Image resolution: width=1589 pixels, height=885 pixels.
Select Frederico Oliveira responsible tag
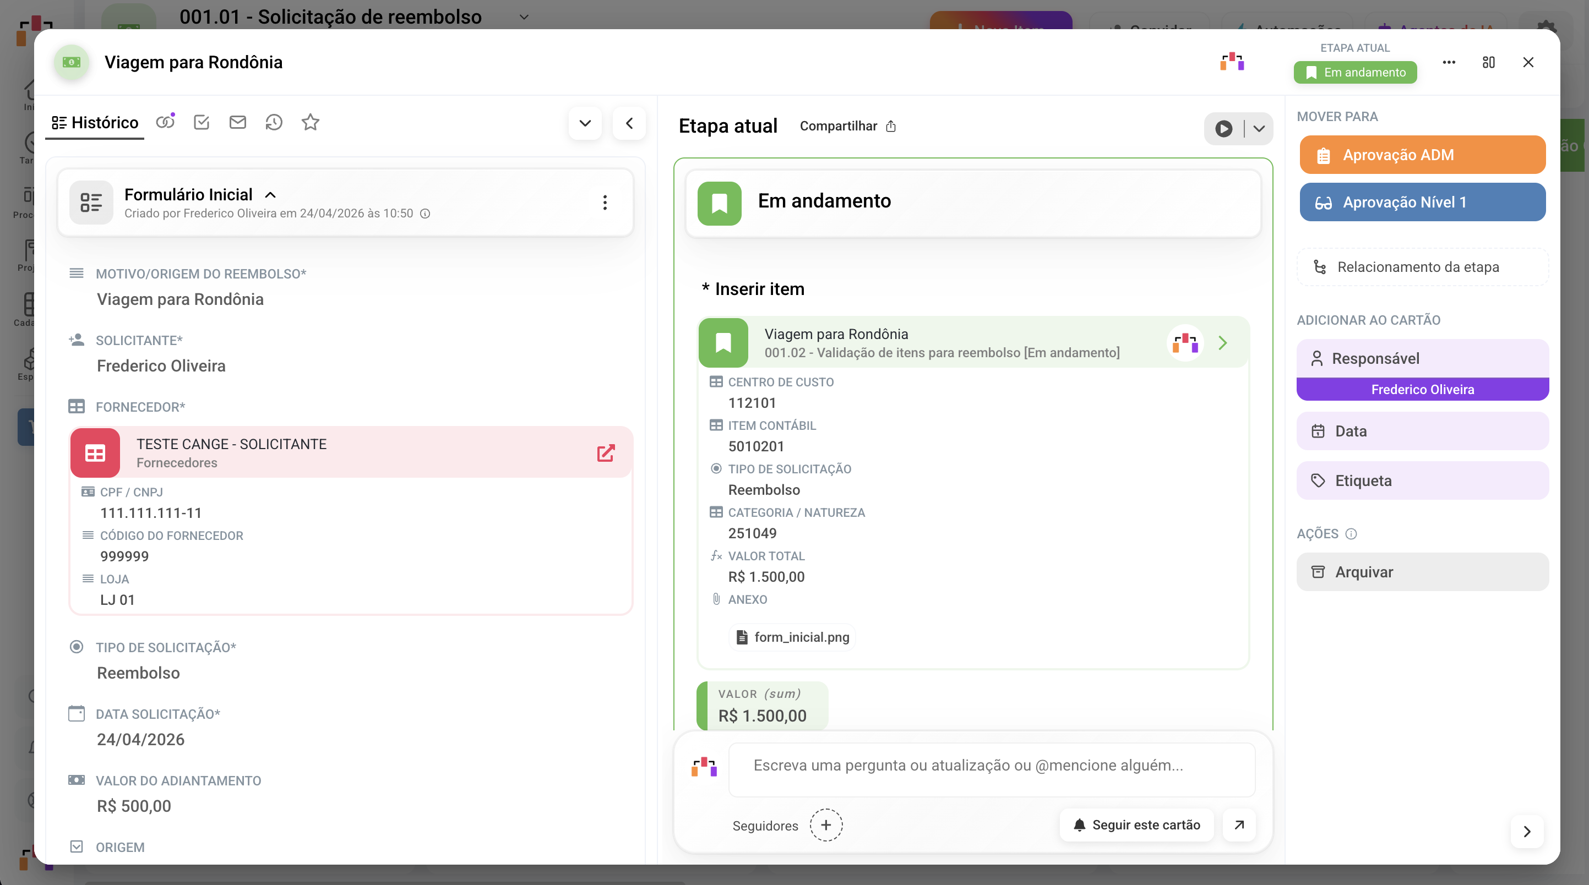1423,390
